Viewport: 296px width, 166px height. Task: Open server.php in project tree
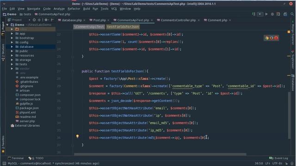25,121
